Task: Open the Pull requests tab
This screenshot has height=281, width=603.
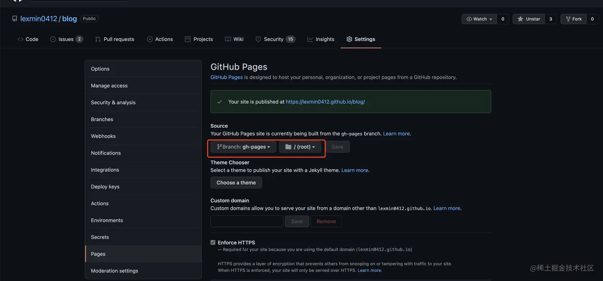Action: [x=115, y=39]
